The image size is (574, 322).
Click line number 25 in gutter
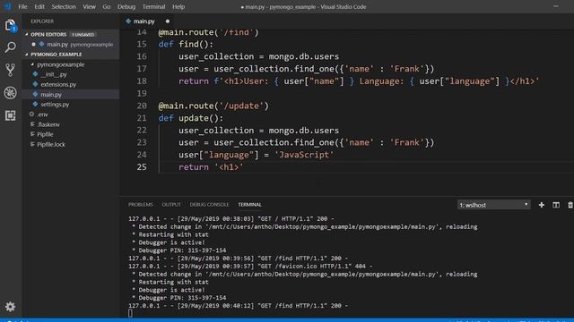(142, 167)
